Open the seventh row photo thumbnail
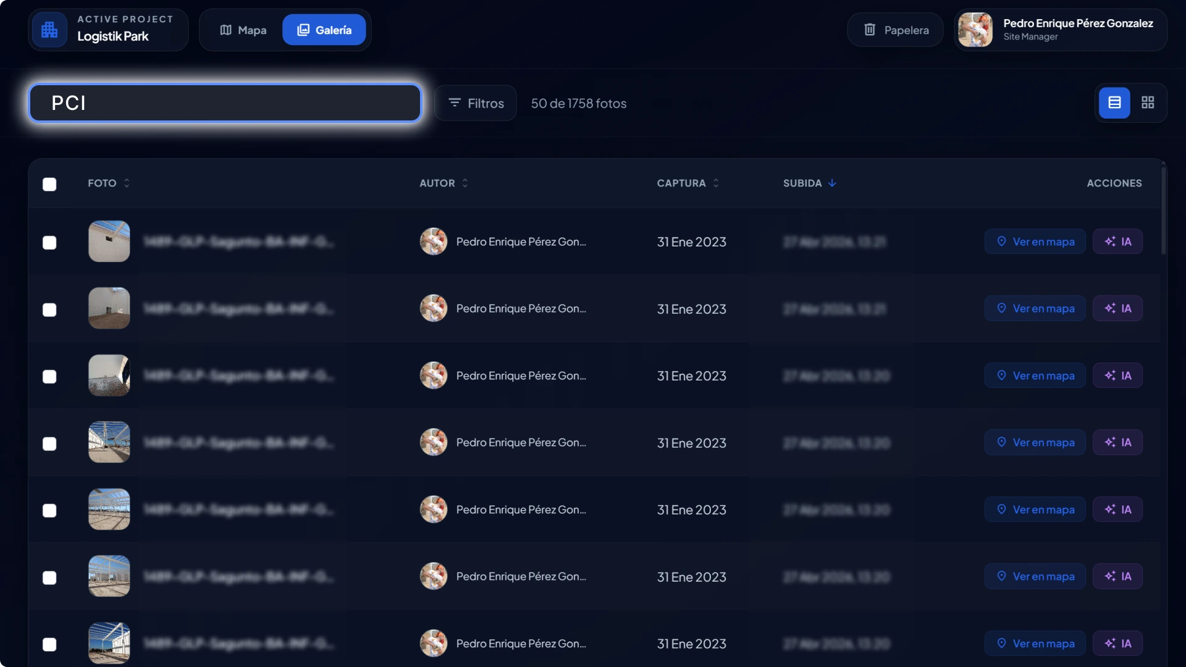1186x667 pixels. (109, 644)
